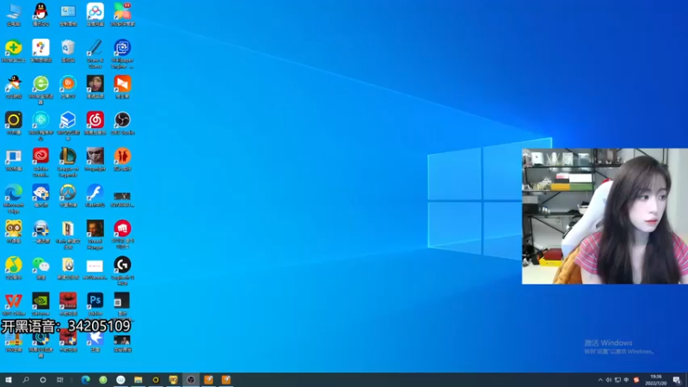The image size is (688, 387).
Task: Open the Control Panel desktop icon
Action: coord(68,14)
